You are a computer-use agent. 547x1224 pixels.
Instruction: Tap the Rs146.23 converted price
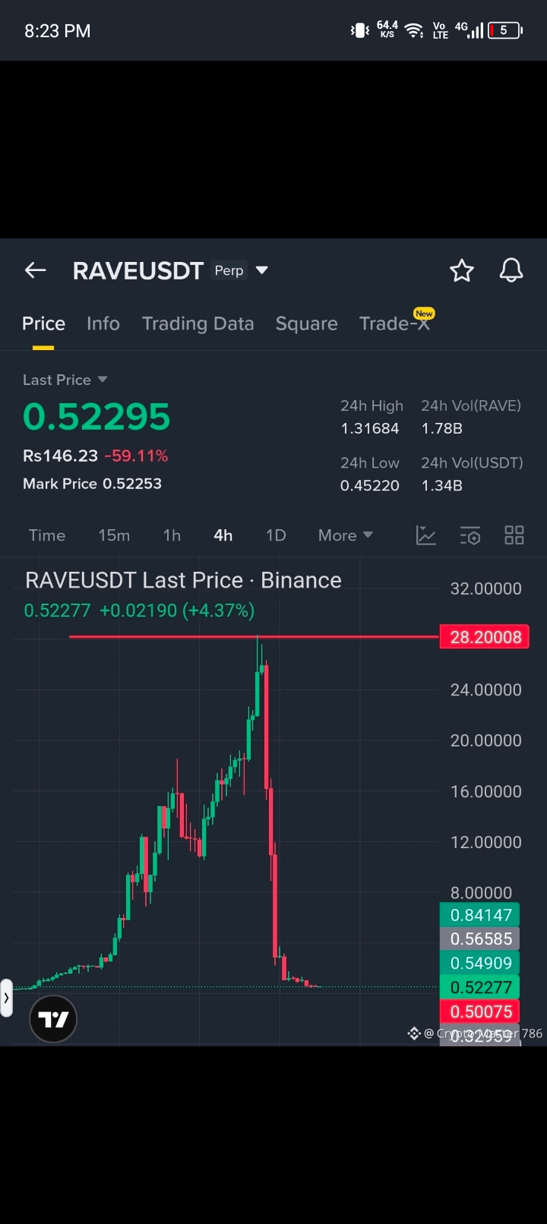click(x=60, y=456)
